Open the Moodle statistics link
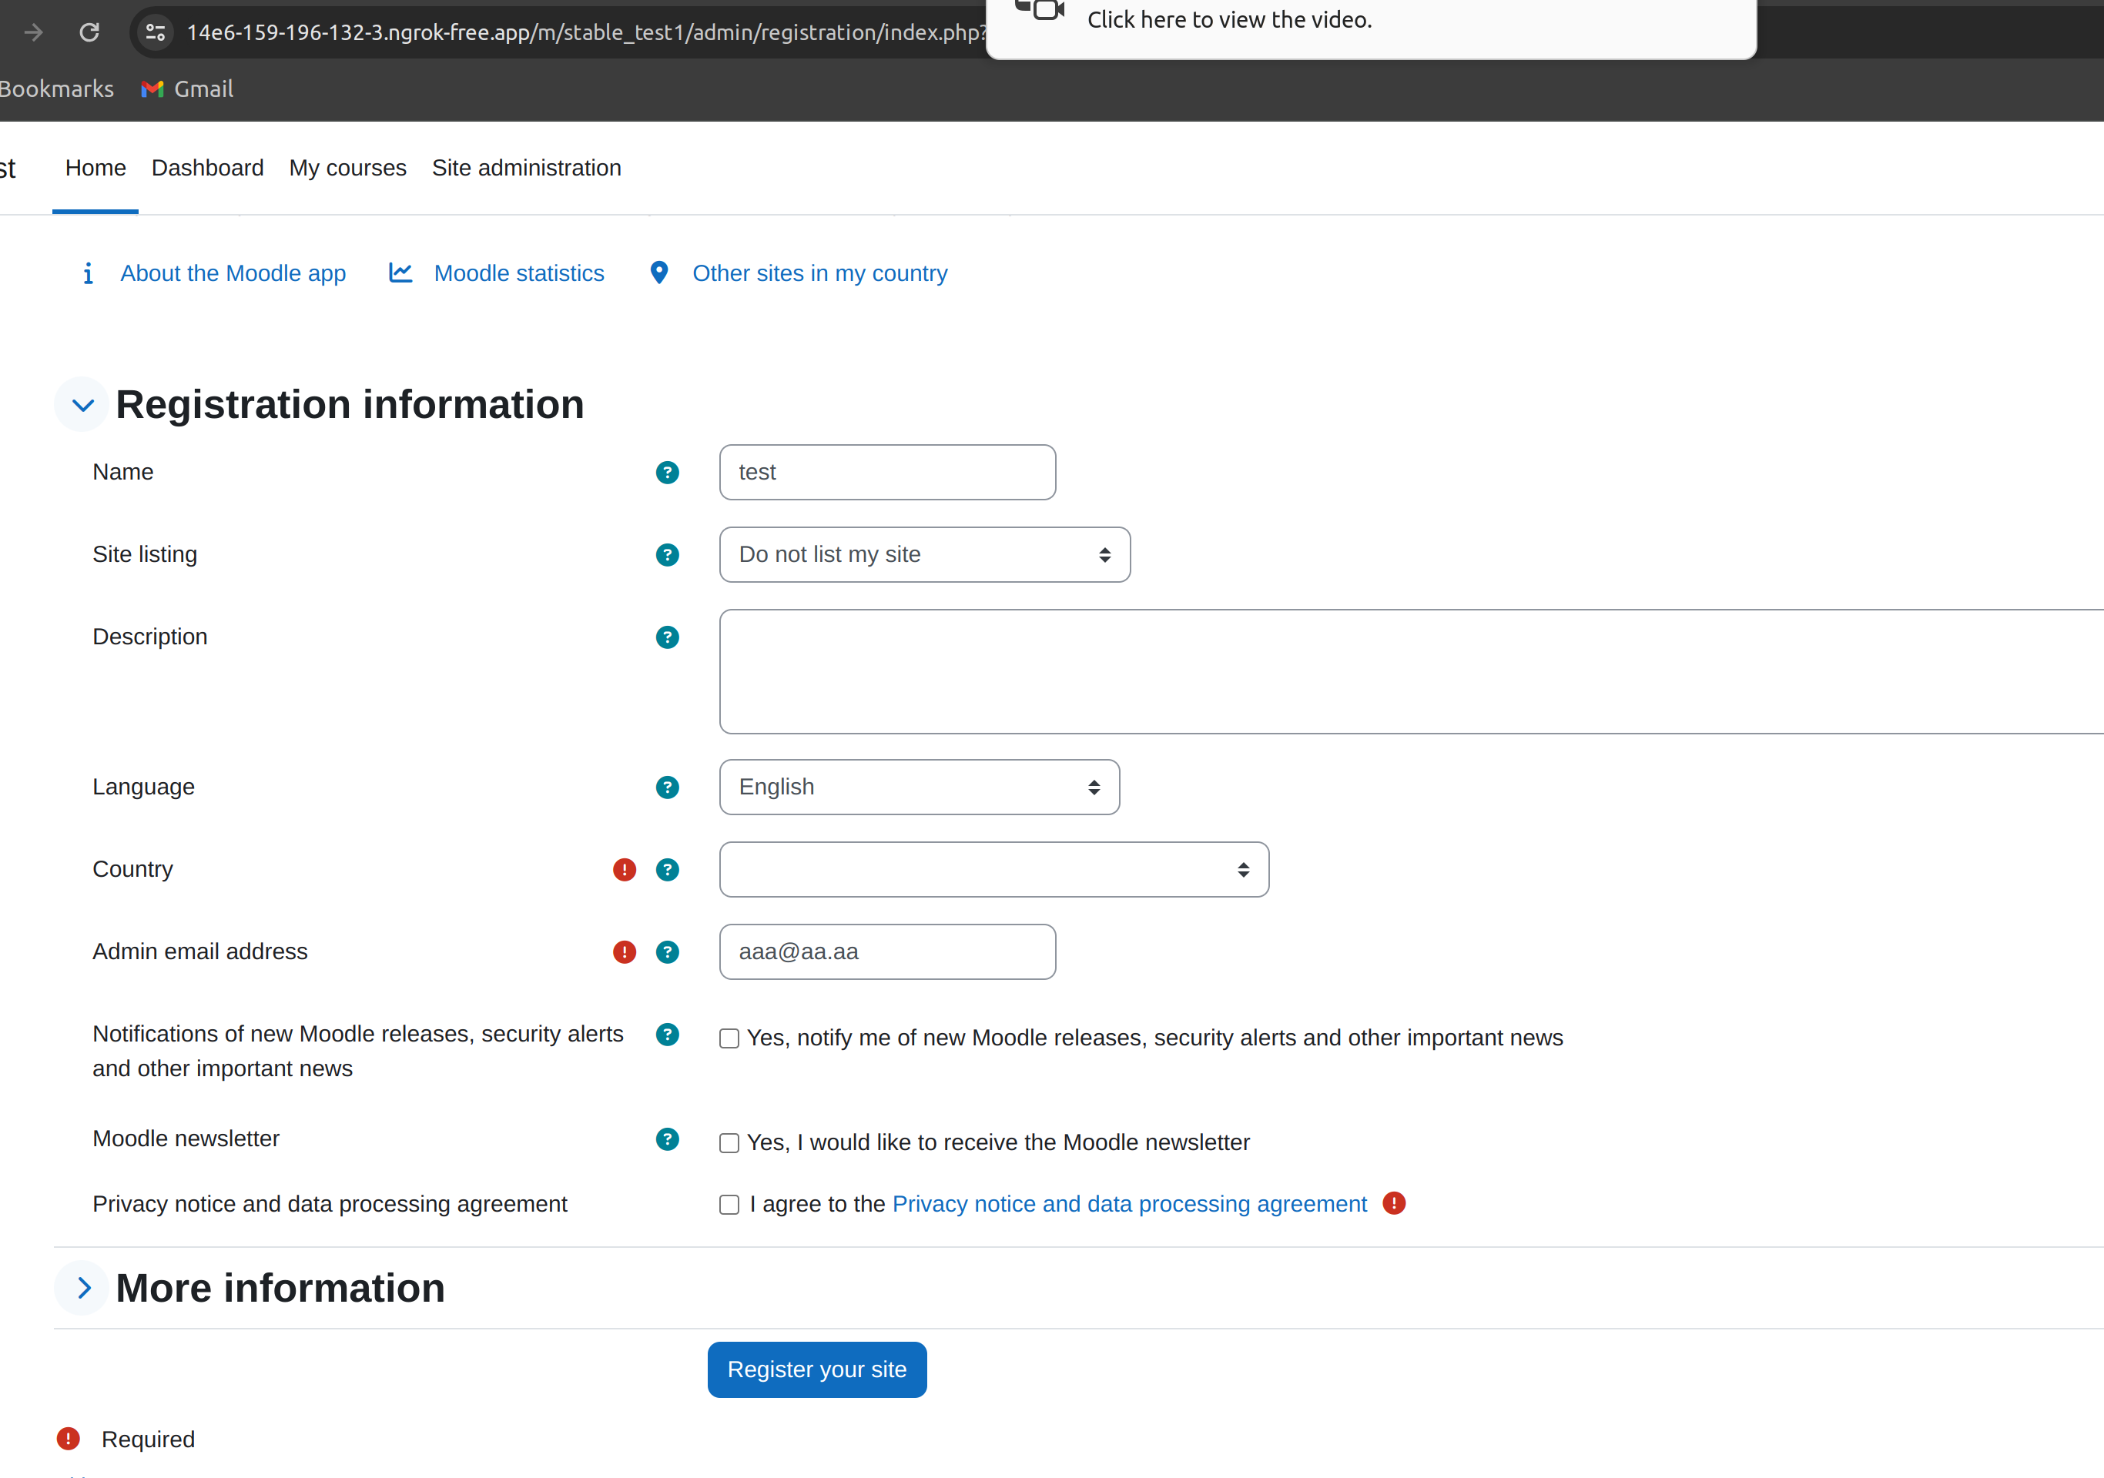Image resolution: width=2104 pixels, height=1478 pixels. tap(518, 274)
